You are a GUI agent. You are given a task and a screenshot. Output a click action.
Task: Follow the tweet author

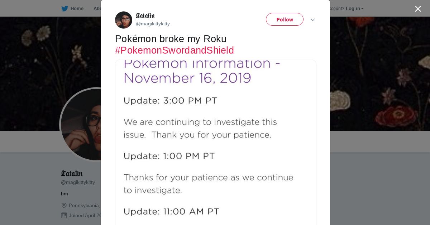[285, 20]
